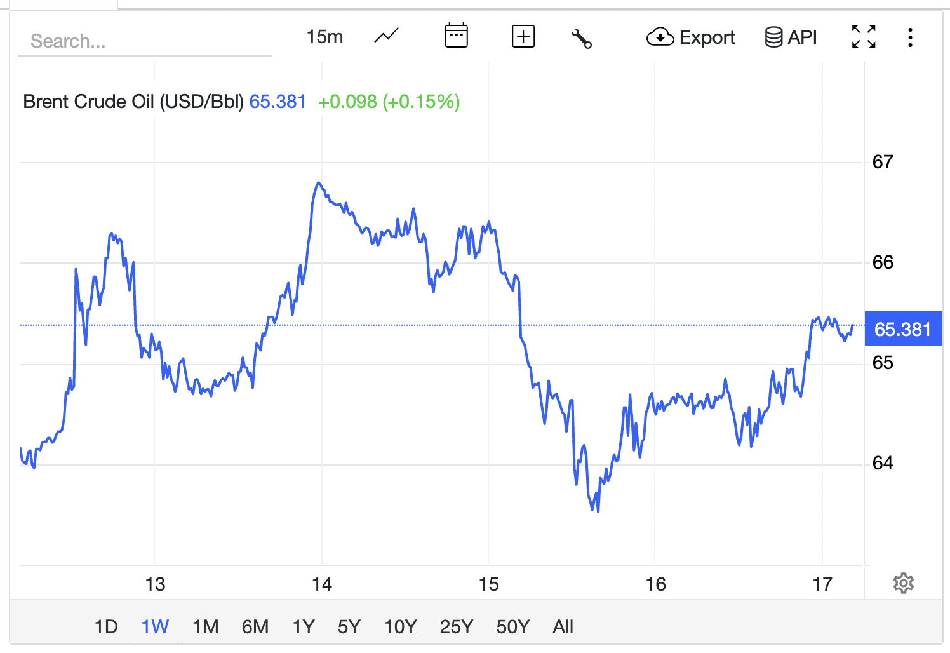This screenshot has height=653, width=950.
Task: Click the Search input field
Action: pyautogui.click(x=145, y=41)
